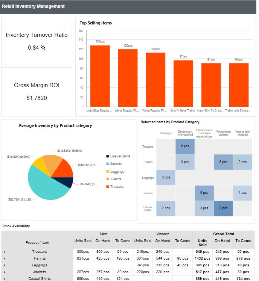This screenshot has width=259, height=281.
Task: Click the Inventory Turnover Ratio card
Action: 37,41
